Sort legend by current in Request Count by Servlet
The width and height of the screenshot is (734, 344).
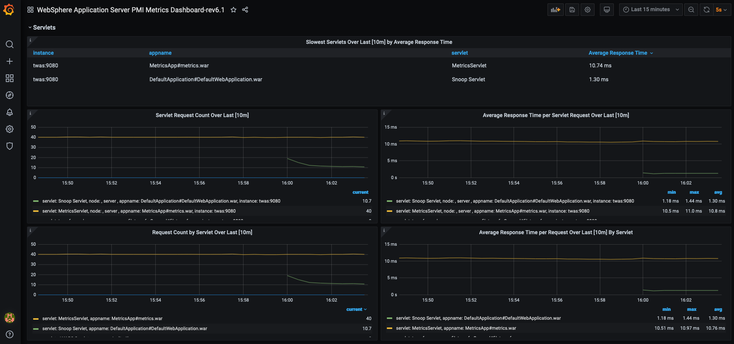[x=356, y=309]
